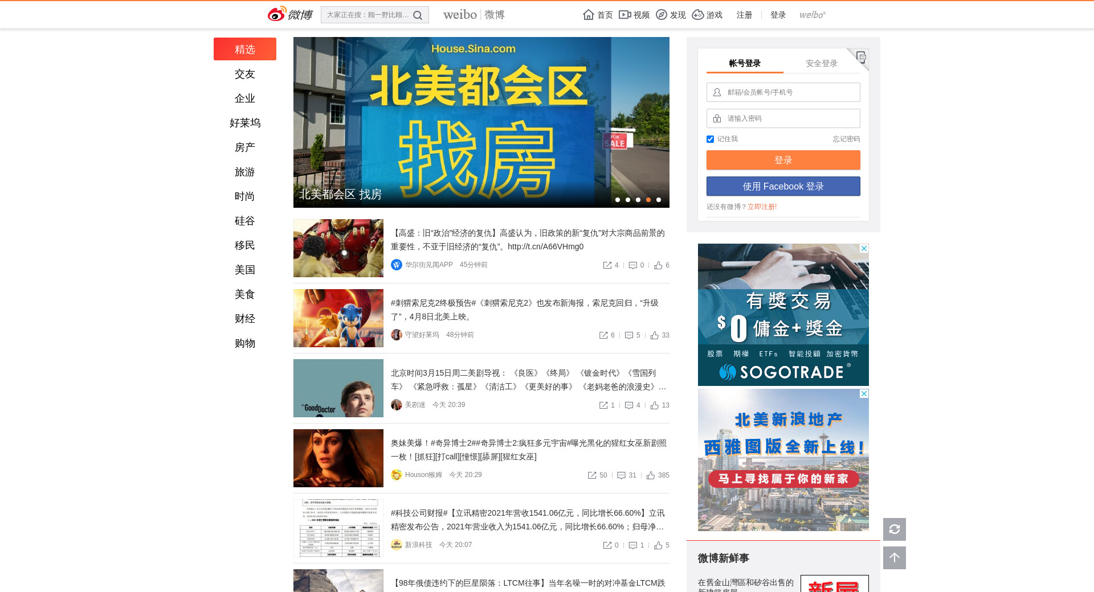The height and width of the screenshot is (592, 1094).
Task: Jump to first banner slide dot
Action: coord(618,200)
